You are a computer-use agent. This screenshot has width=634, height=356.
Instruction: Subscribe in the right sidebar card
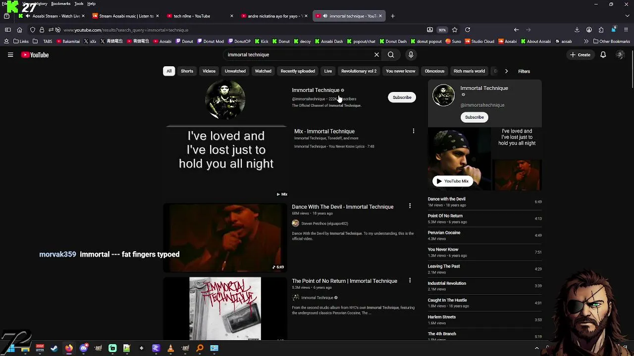click(x=474, y=117)
